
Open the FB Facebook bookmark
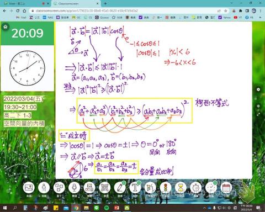(x=249, y=17)
